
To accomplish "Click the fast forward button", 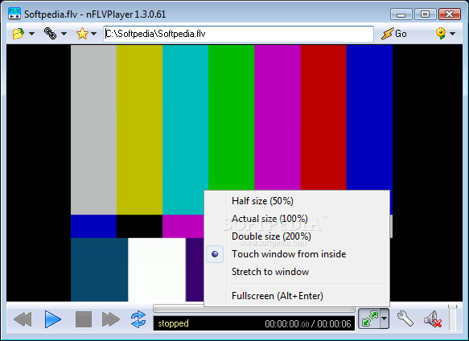I will click(x=111, y=319).
